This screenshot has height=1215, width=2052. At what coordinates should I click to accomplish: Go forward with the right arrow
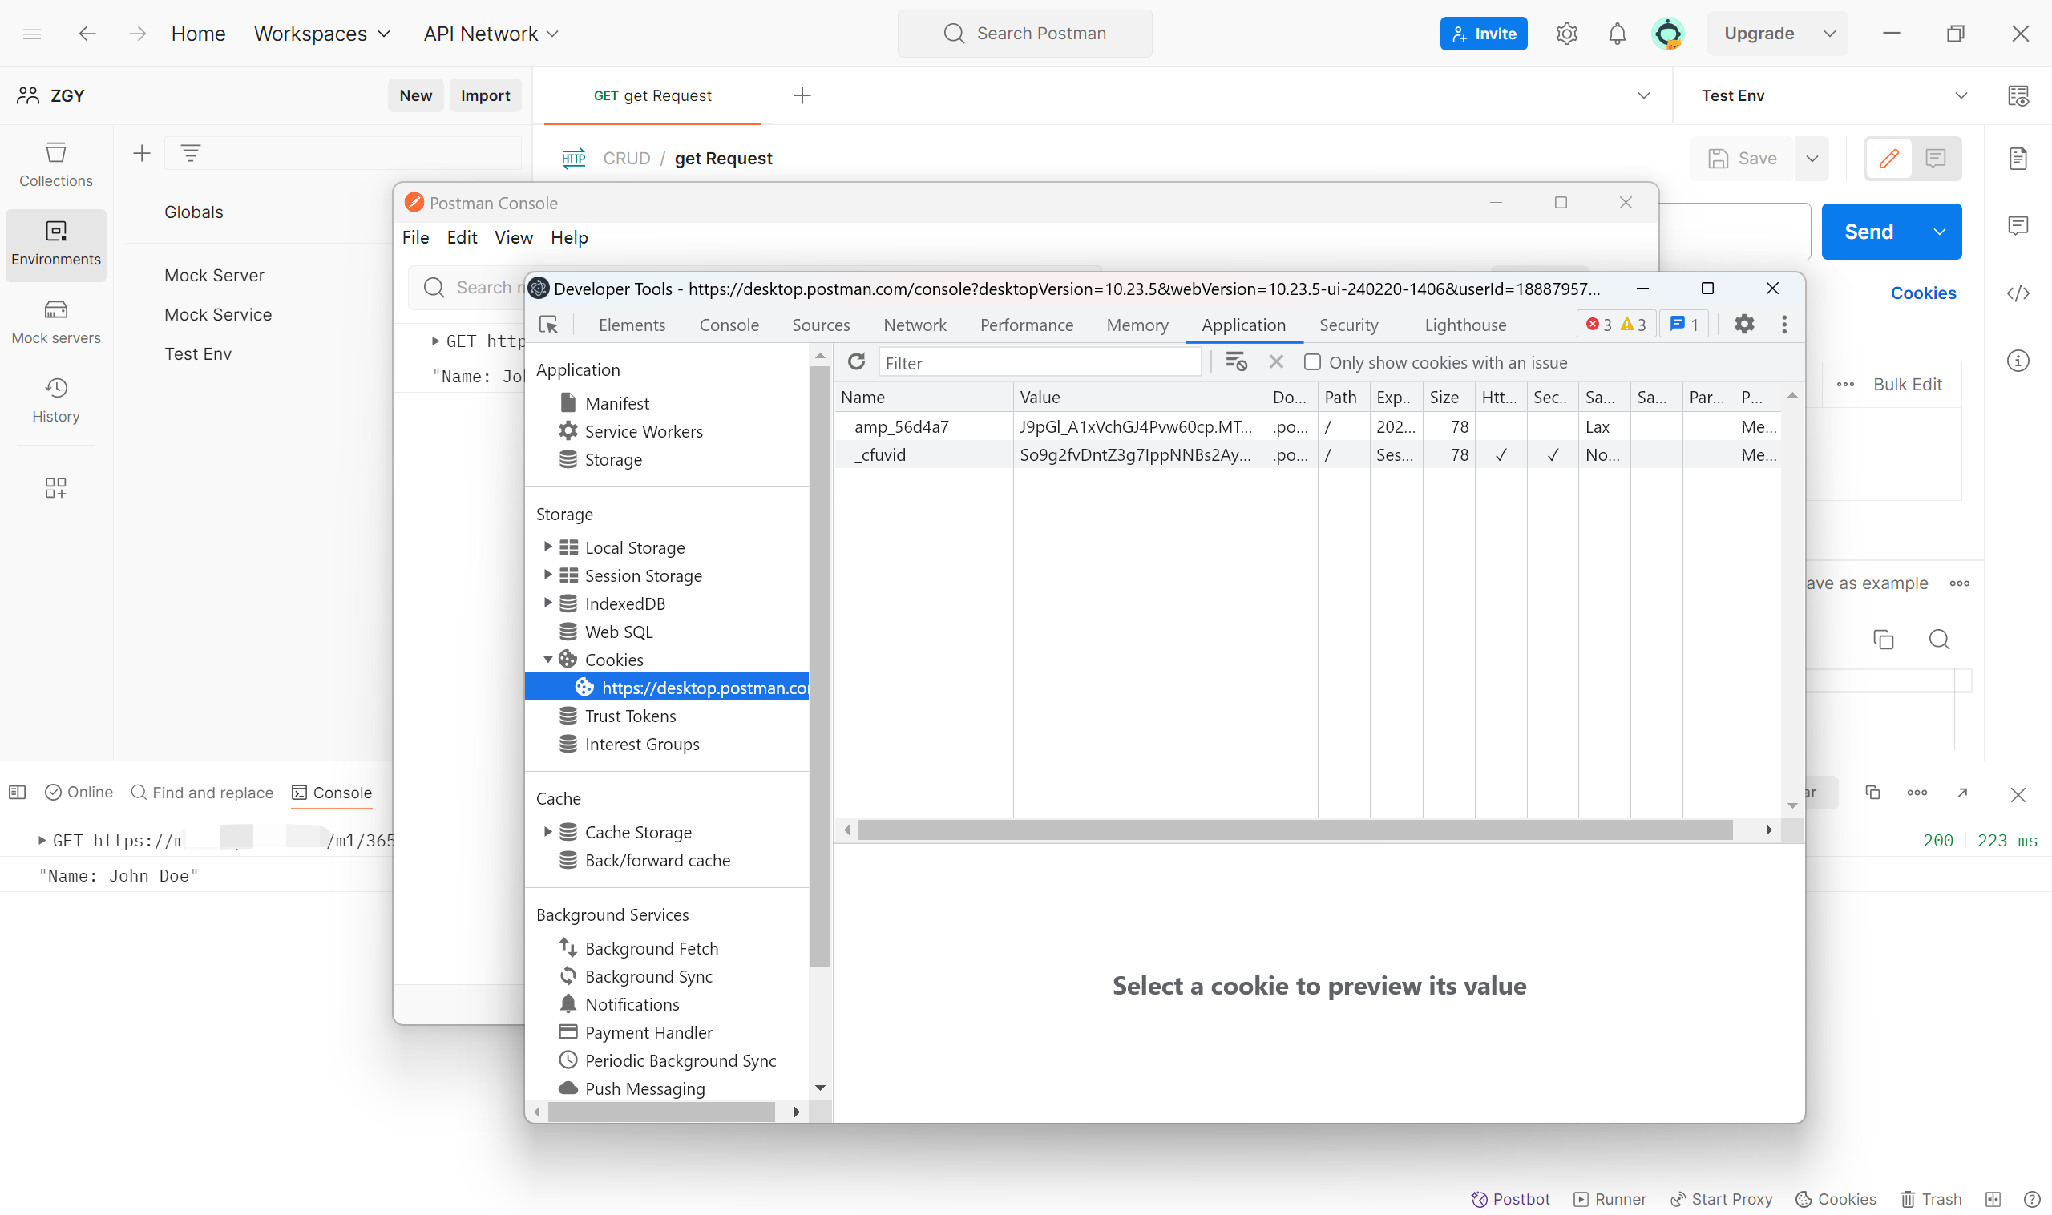[x=138, y=34]
